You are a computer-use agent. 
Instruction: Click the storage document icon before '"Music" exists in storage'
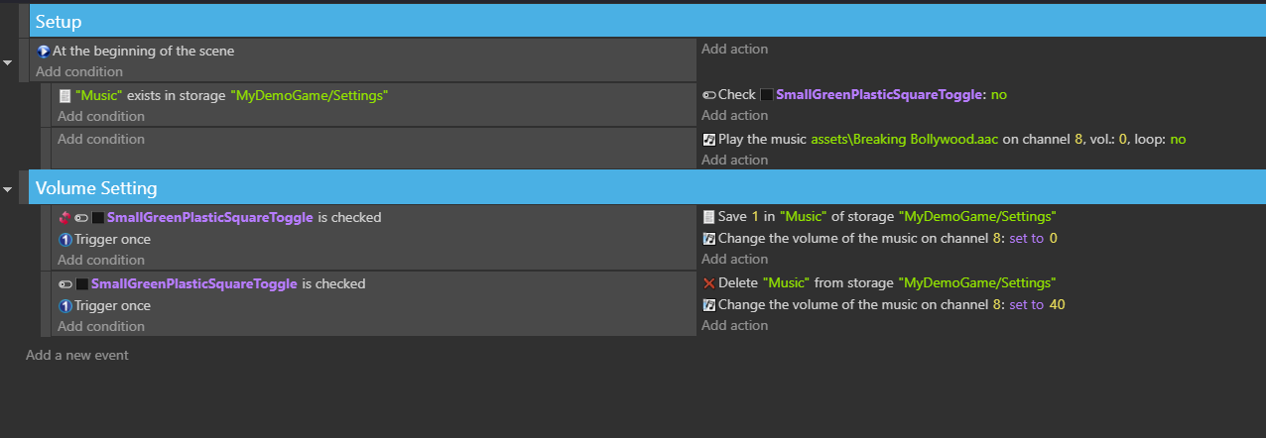coord(64,95)
